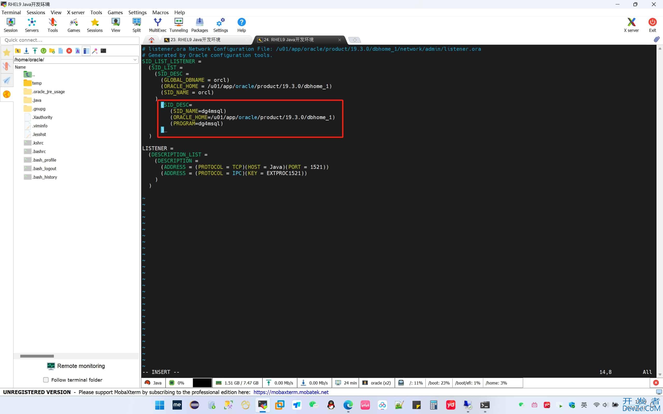663x414 pixels.
Task: Select the .oracle_jre_usage folder
Action: [x=44, y=91]
